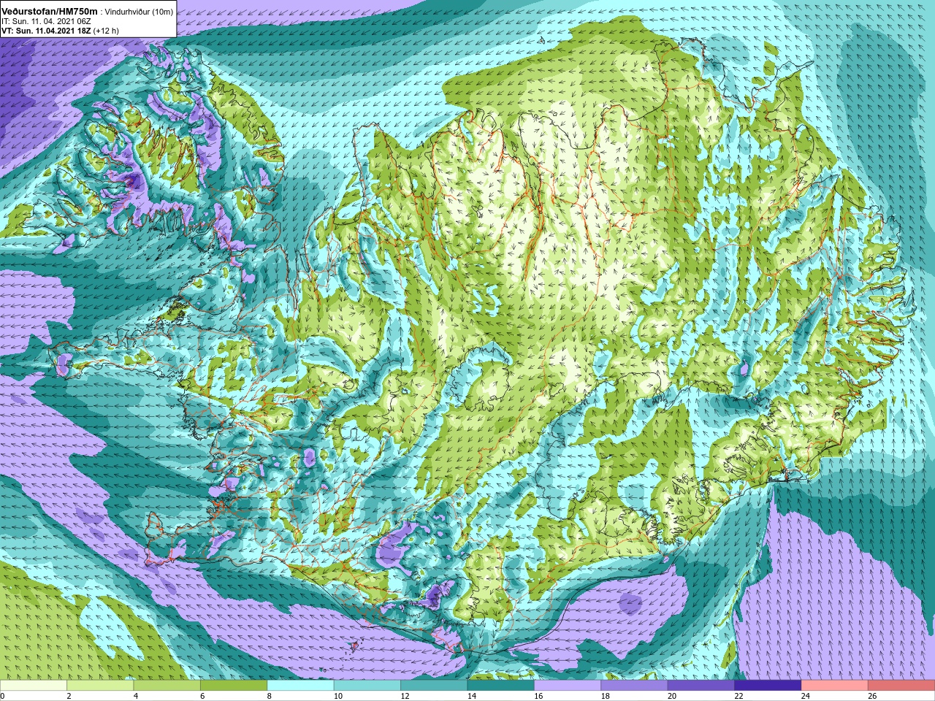Select the 4–6 green legend swatch

pos(167,686)
